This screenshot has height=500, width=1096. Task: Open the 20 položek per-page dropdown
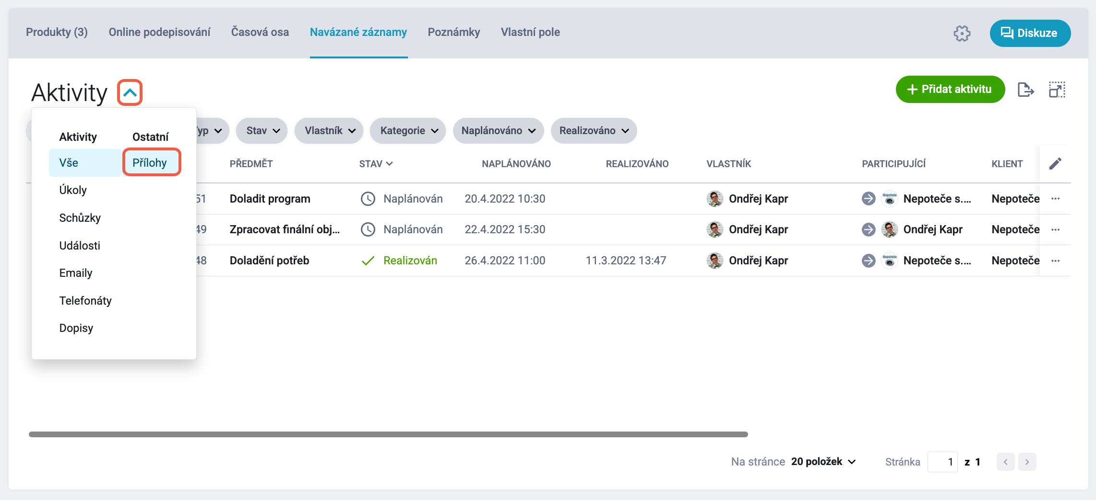[x=823, y=462]
